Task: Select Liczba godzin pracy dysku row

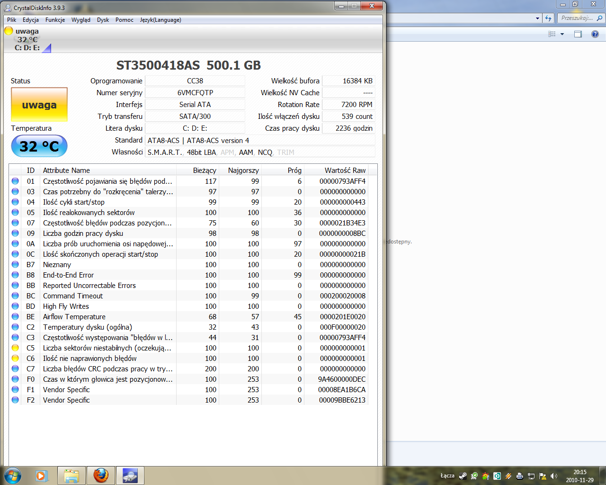Action: 189,233
